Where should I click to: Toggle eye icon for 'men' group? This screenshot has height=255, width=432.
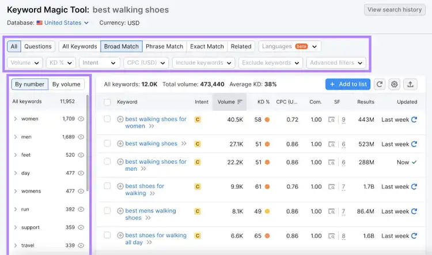pos(81,137)
